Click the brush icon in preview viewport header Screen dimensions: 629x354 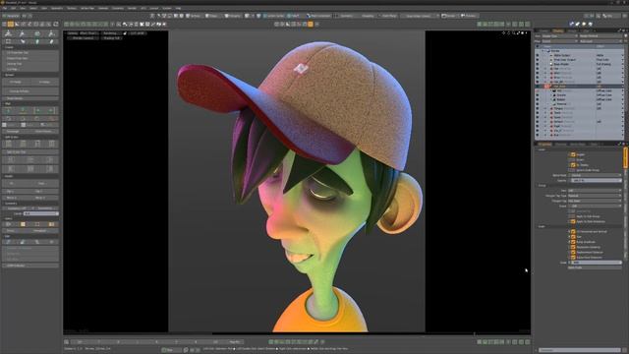pos(125,33)
